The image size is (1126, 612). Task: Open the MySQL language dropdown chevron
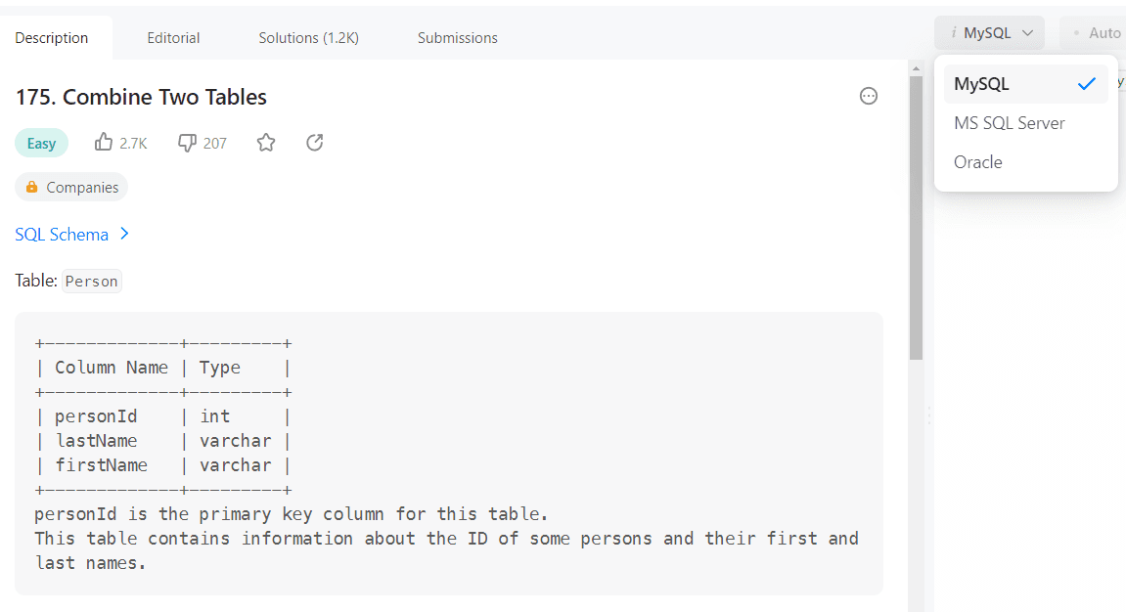1026,32
